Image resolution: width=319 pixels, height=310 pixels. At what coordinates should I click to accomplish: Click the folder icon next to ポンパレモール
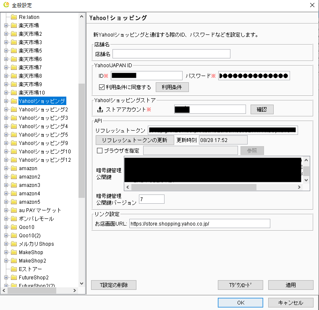[x=13, y=218]
